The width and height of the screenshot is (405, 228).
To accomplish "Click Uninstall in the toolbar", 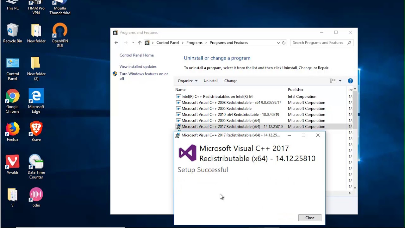I will point(211,81).
